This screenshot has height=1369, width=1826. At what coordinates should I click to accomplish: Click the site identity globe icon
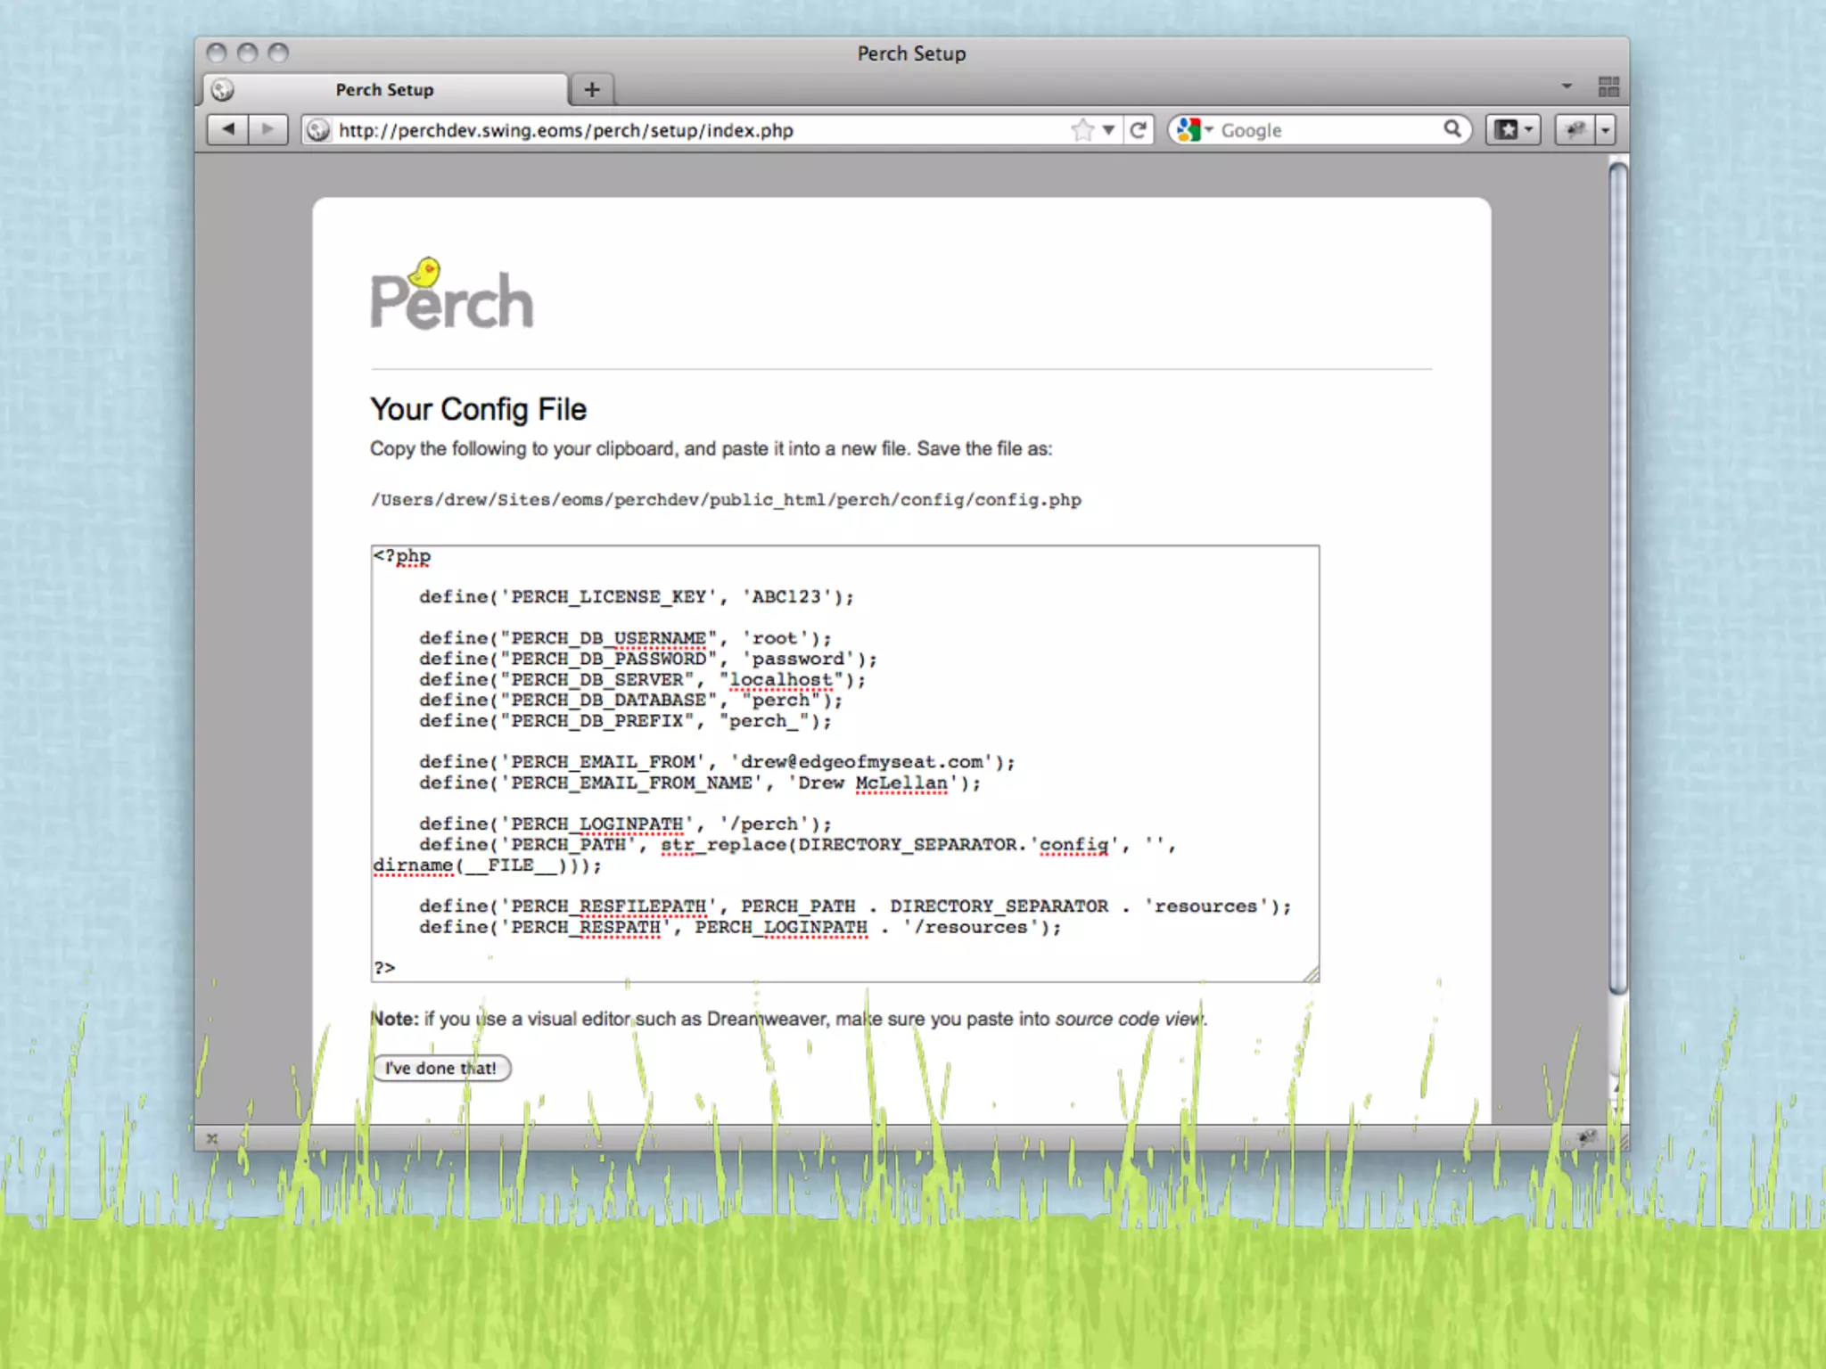[x=318, y=130]
